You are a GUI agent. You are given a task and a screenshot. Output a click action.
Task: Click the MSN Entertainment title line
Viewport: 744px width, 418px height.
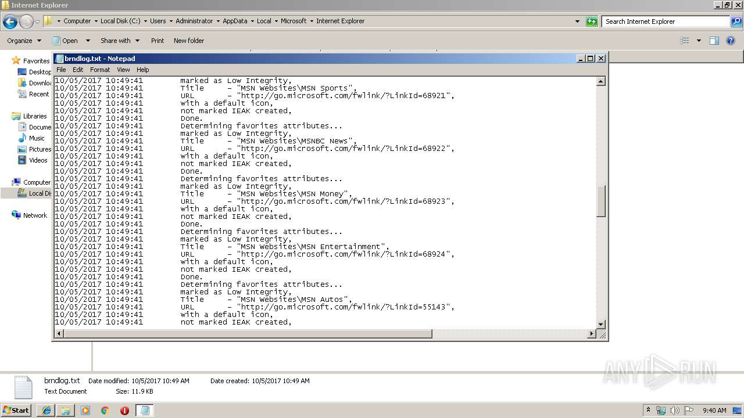pyautogui.click(x=221, y=247)
